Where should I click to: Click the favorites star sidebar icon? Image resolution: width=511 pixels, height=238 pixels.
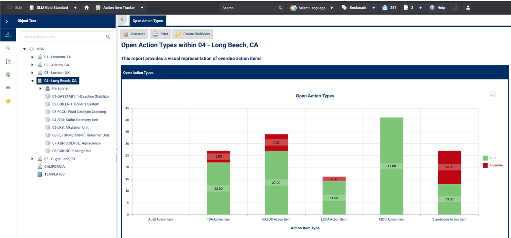(x=8, y=101)
